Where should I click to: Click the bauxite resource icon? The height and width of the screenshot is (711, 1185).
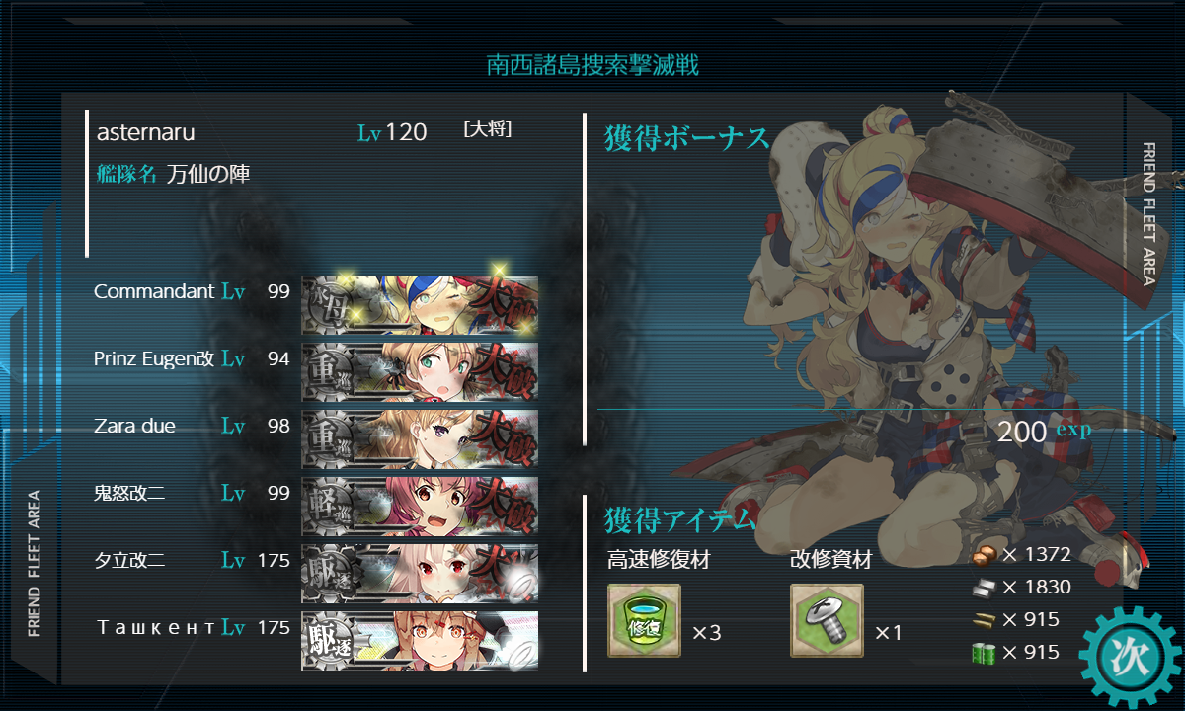[x=983, y=555]
